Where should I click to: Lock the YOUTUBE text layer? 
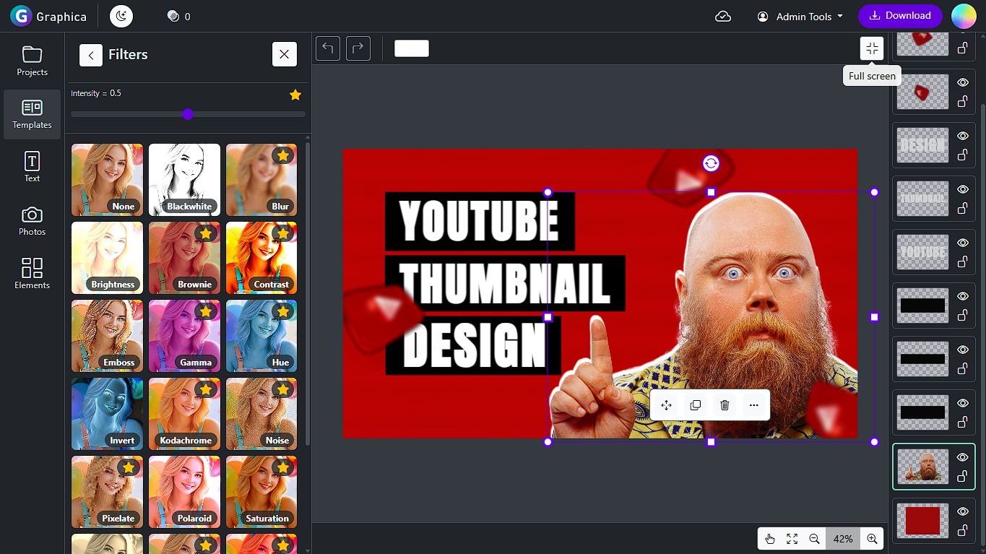point(963,261)
